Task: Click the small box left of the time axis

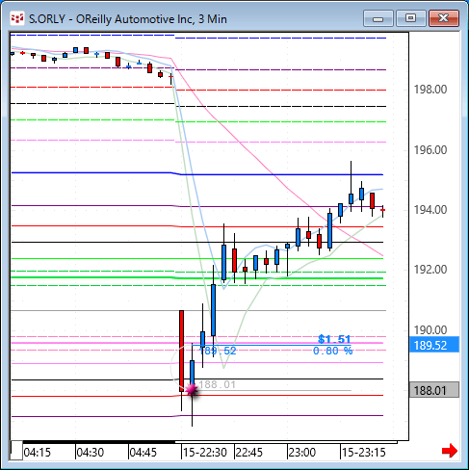Action: (x=16, y=451)
